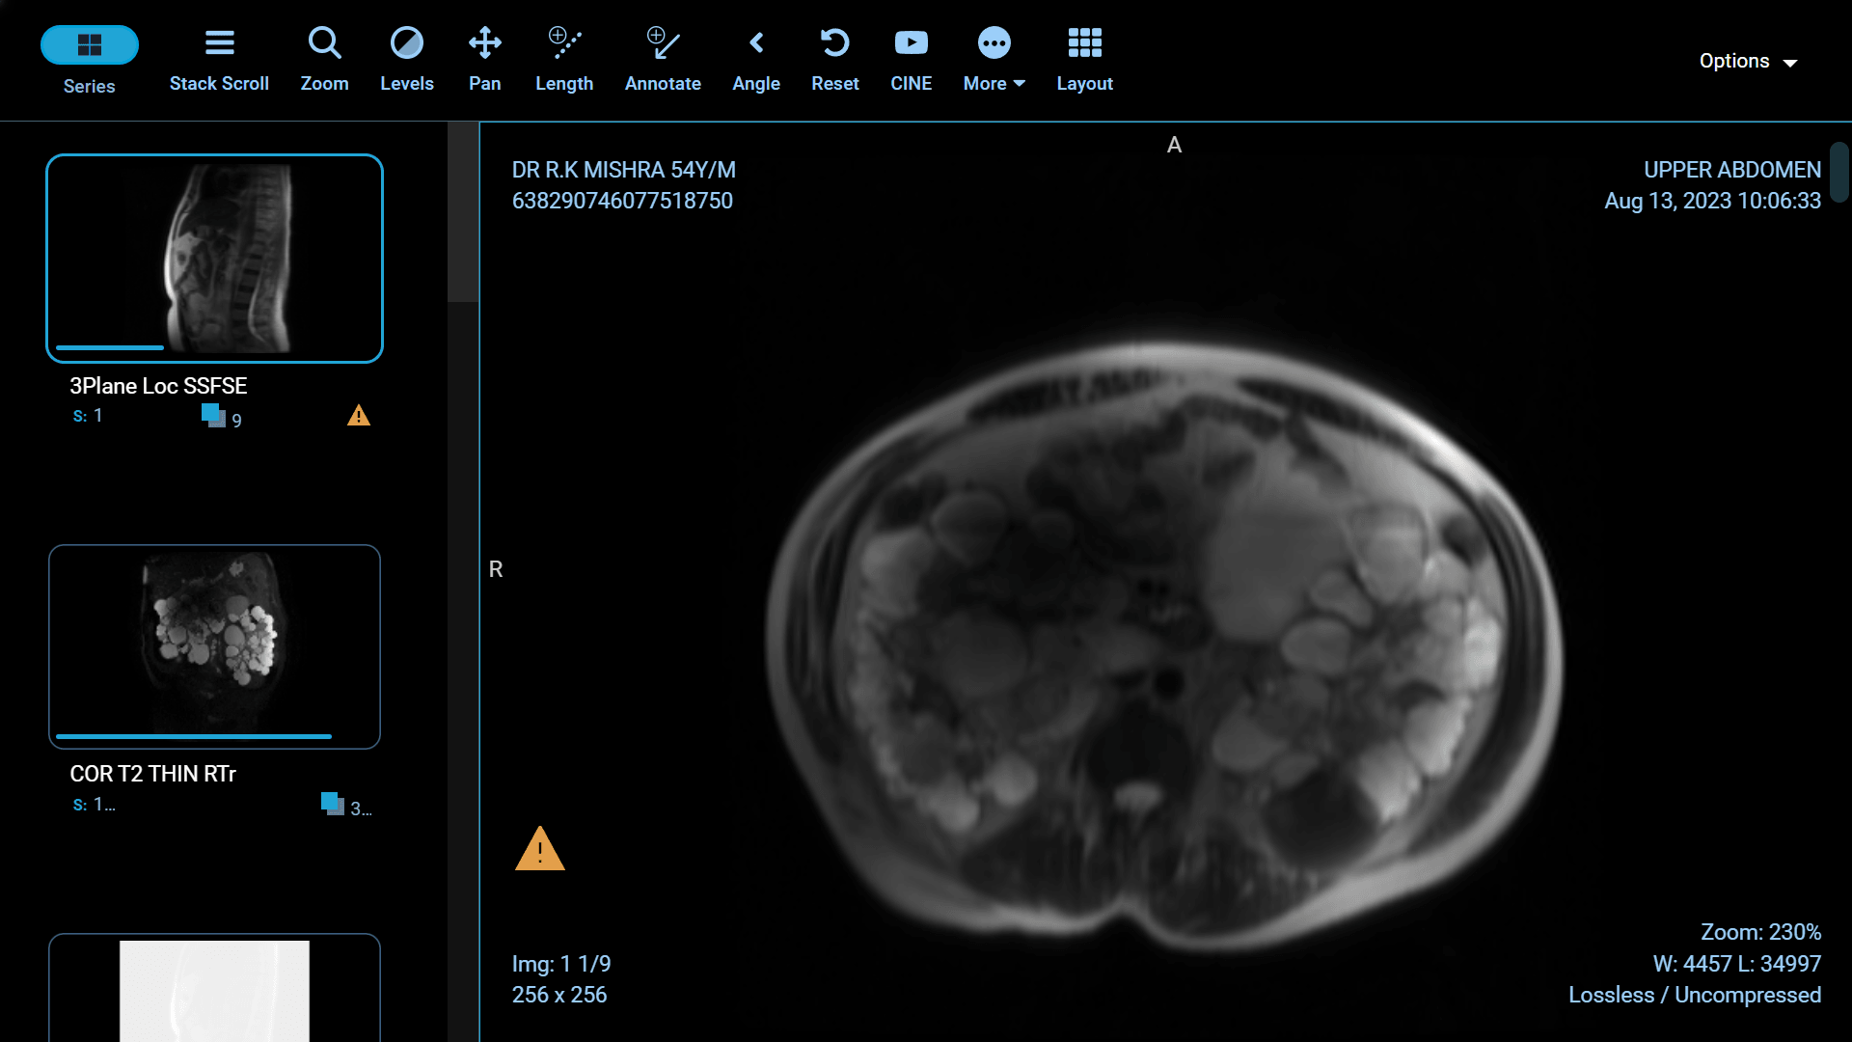Select the Zoom tool
Screen dimensions: 1852x1042
324,58
